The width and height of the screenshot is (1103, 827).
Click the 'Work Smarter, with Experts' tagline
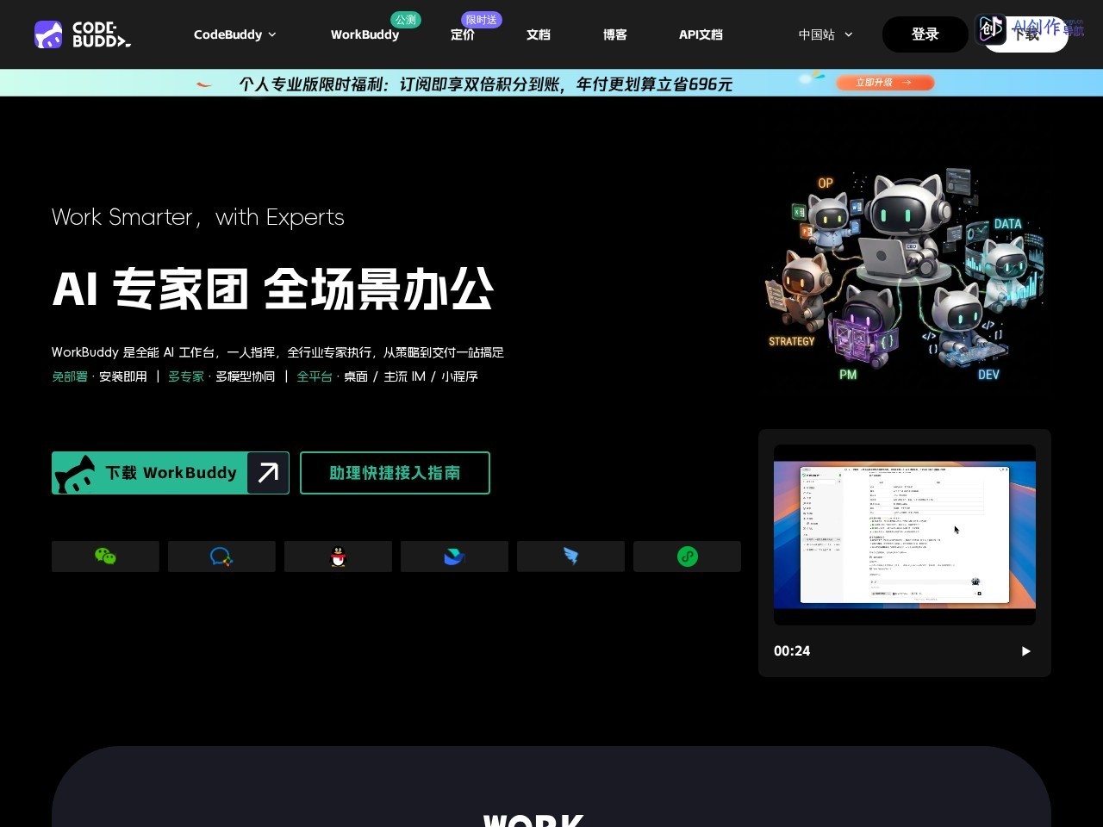198,217
